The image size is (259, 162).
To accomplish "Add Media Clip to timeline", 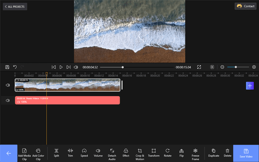I will pos(24,154).
